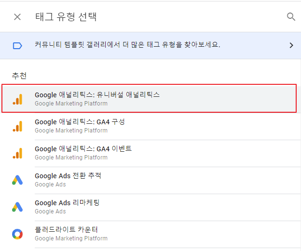
Task: Open the tag type search icon
Action: coord(291,17)
